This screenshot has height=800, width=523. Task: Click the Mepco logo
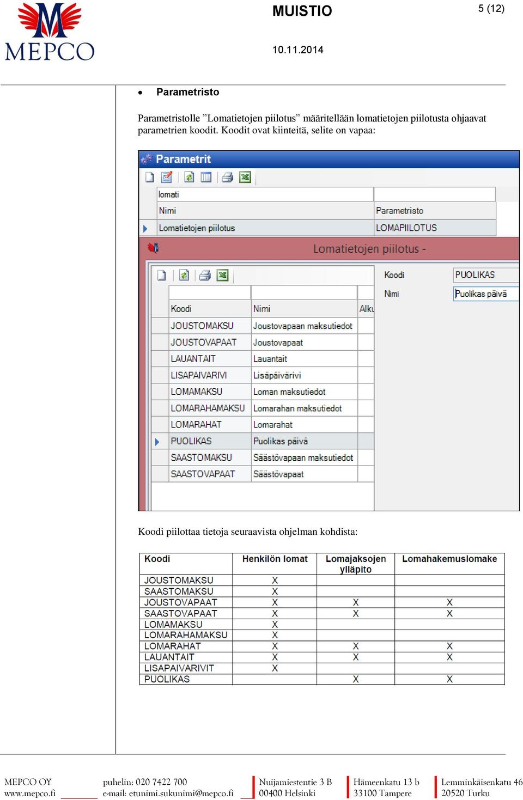50,32
